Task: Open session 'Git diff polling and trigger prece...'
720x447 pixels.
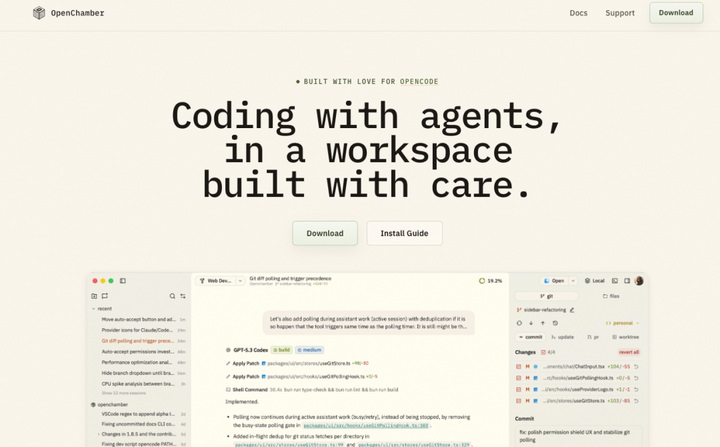Action: click(138, 341)
